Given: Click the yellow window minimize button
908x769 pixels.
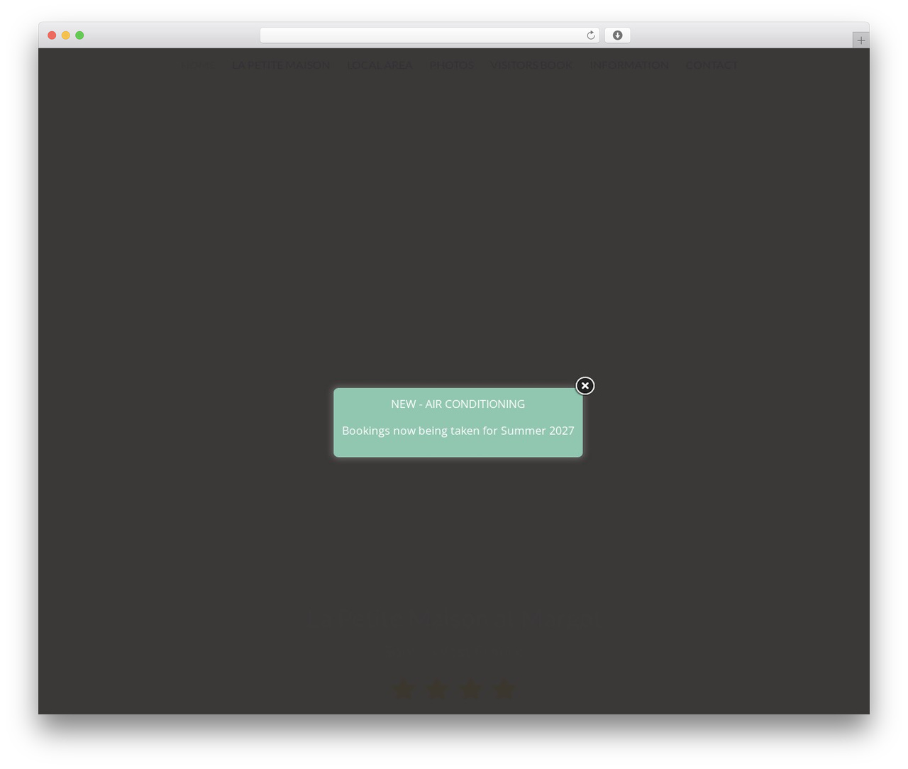Looking at the screenshot, I should click(66, 35).
